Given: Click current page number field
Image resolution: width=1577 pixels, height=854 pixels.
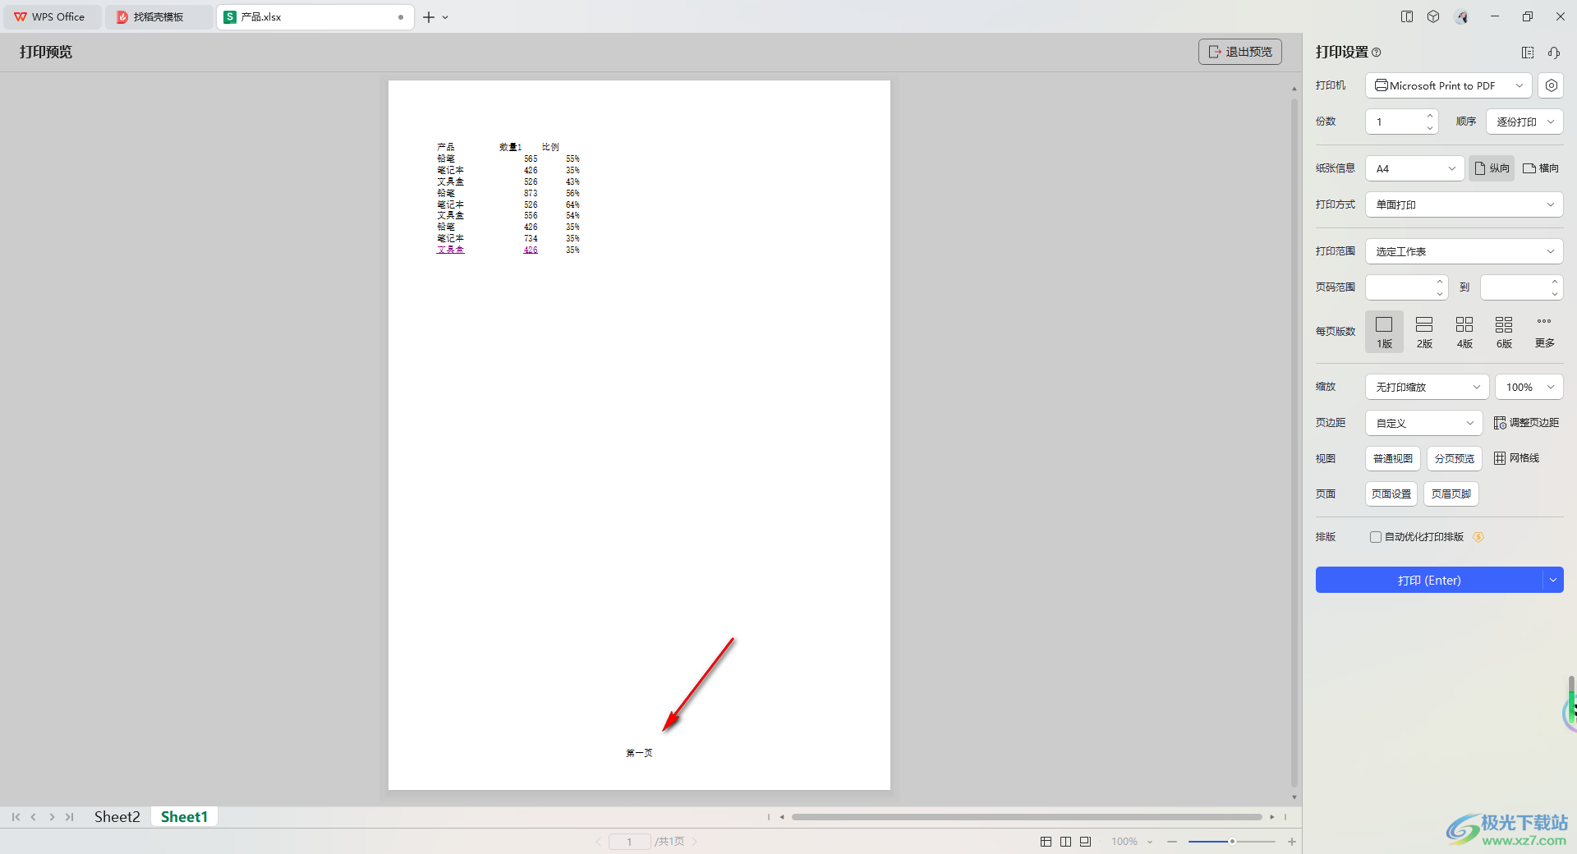Looking at the screenshot, I should coord(630,842).
